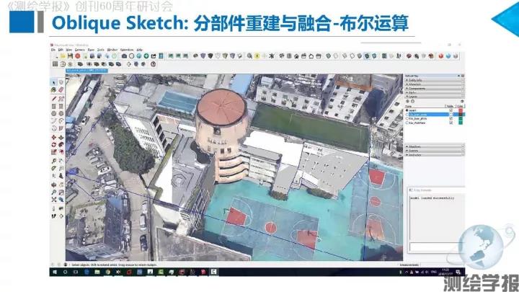Choose the Push/Pull tool
519x292 pixels.
pyautogui.click(x=61, y=137)
